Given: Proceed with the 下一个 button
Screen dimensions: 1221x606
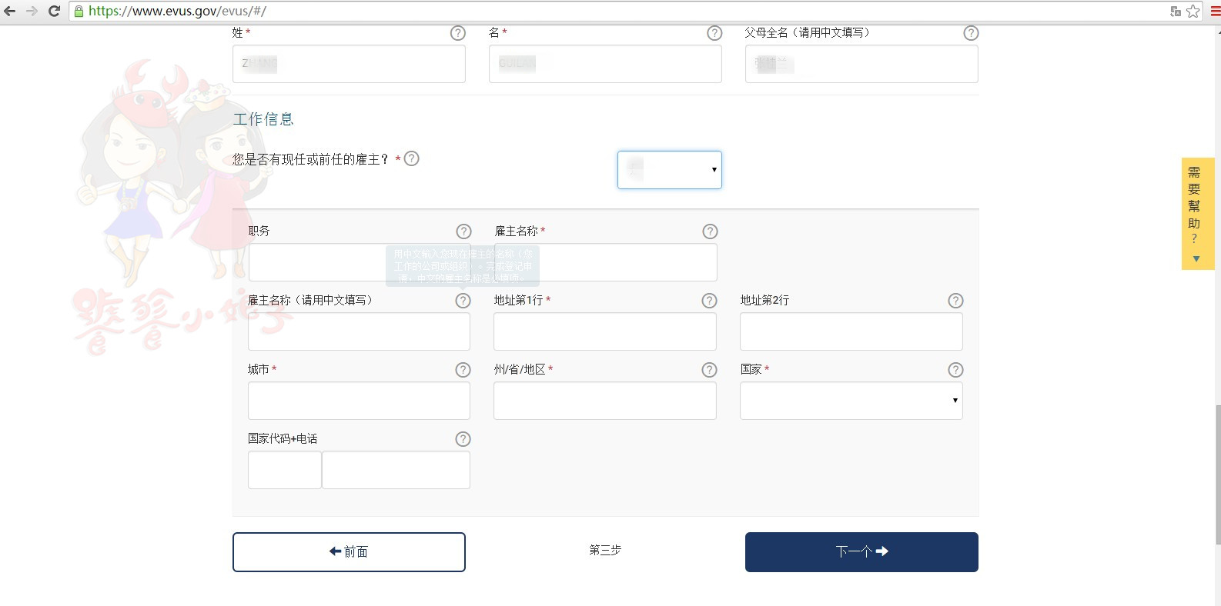Looking at the screenshot, I should coord(861,552).
